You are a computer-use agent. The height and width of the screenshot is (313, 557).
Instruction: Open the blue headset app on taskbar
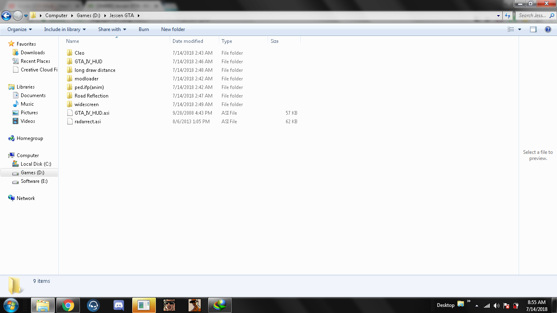(x=93, y=305)
